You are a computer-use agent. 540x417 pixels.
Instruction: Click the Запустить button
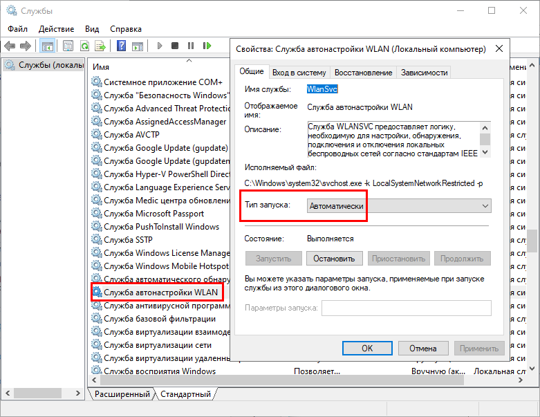pyautogui.click(x=273, y=259)
